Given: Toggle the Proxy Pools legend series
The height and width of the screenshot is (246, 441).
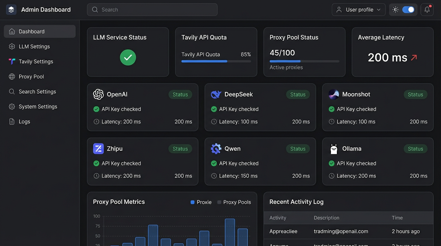Looking at the screenshot, I should tap(234, 202).
